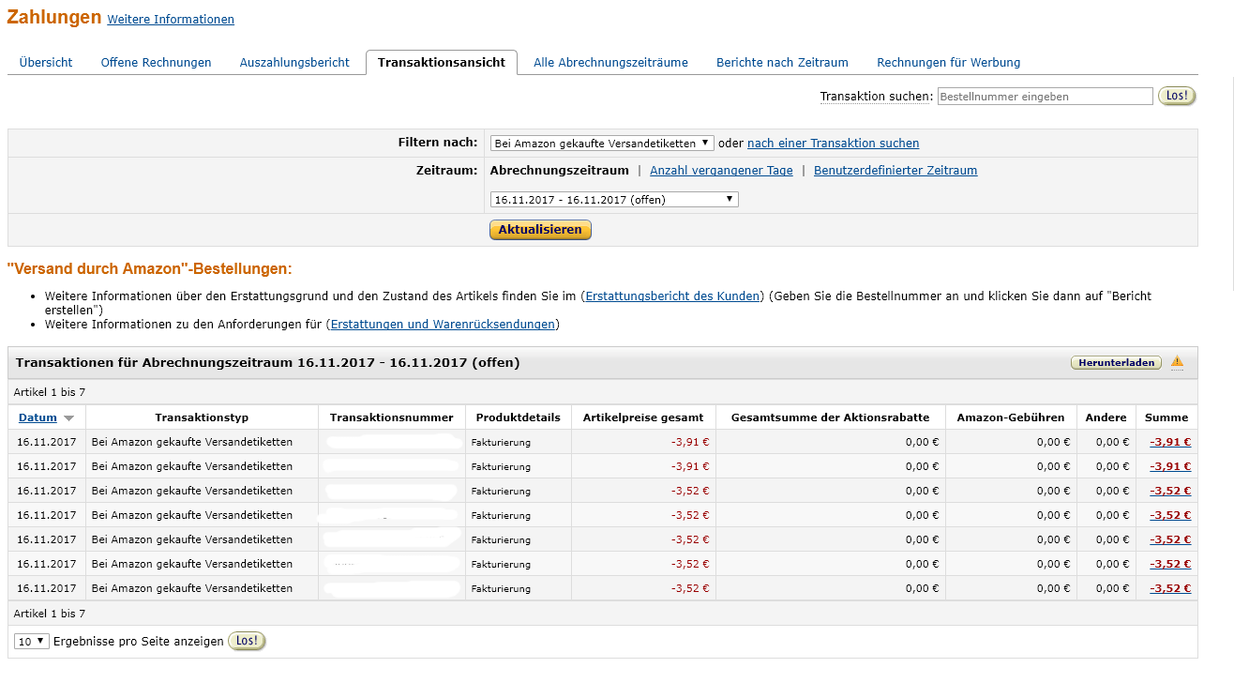Click the Produktdetails column header
Viewport: 1234px width, 698px height.
(518, 417)
